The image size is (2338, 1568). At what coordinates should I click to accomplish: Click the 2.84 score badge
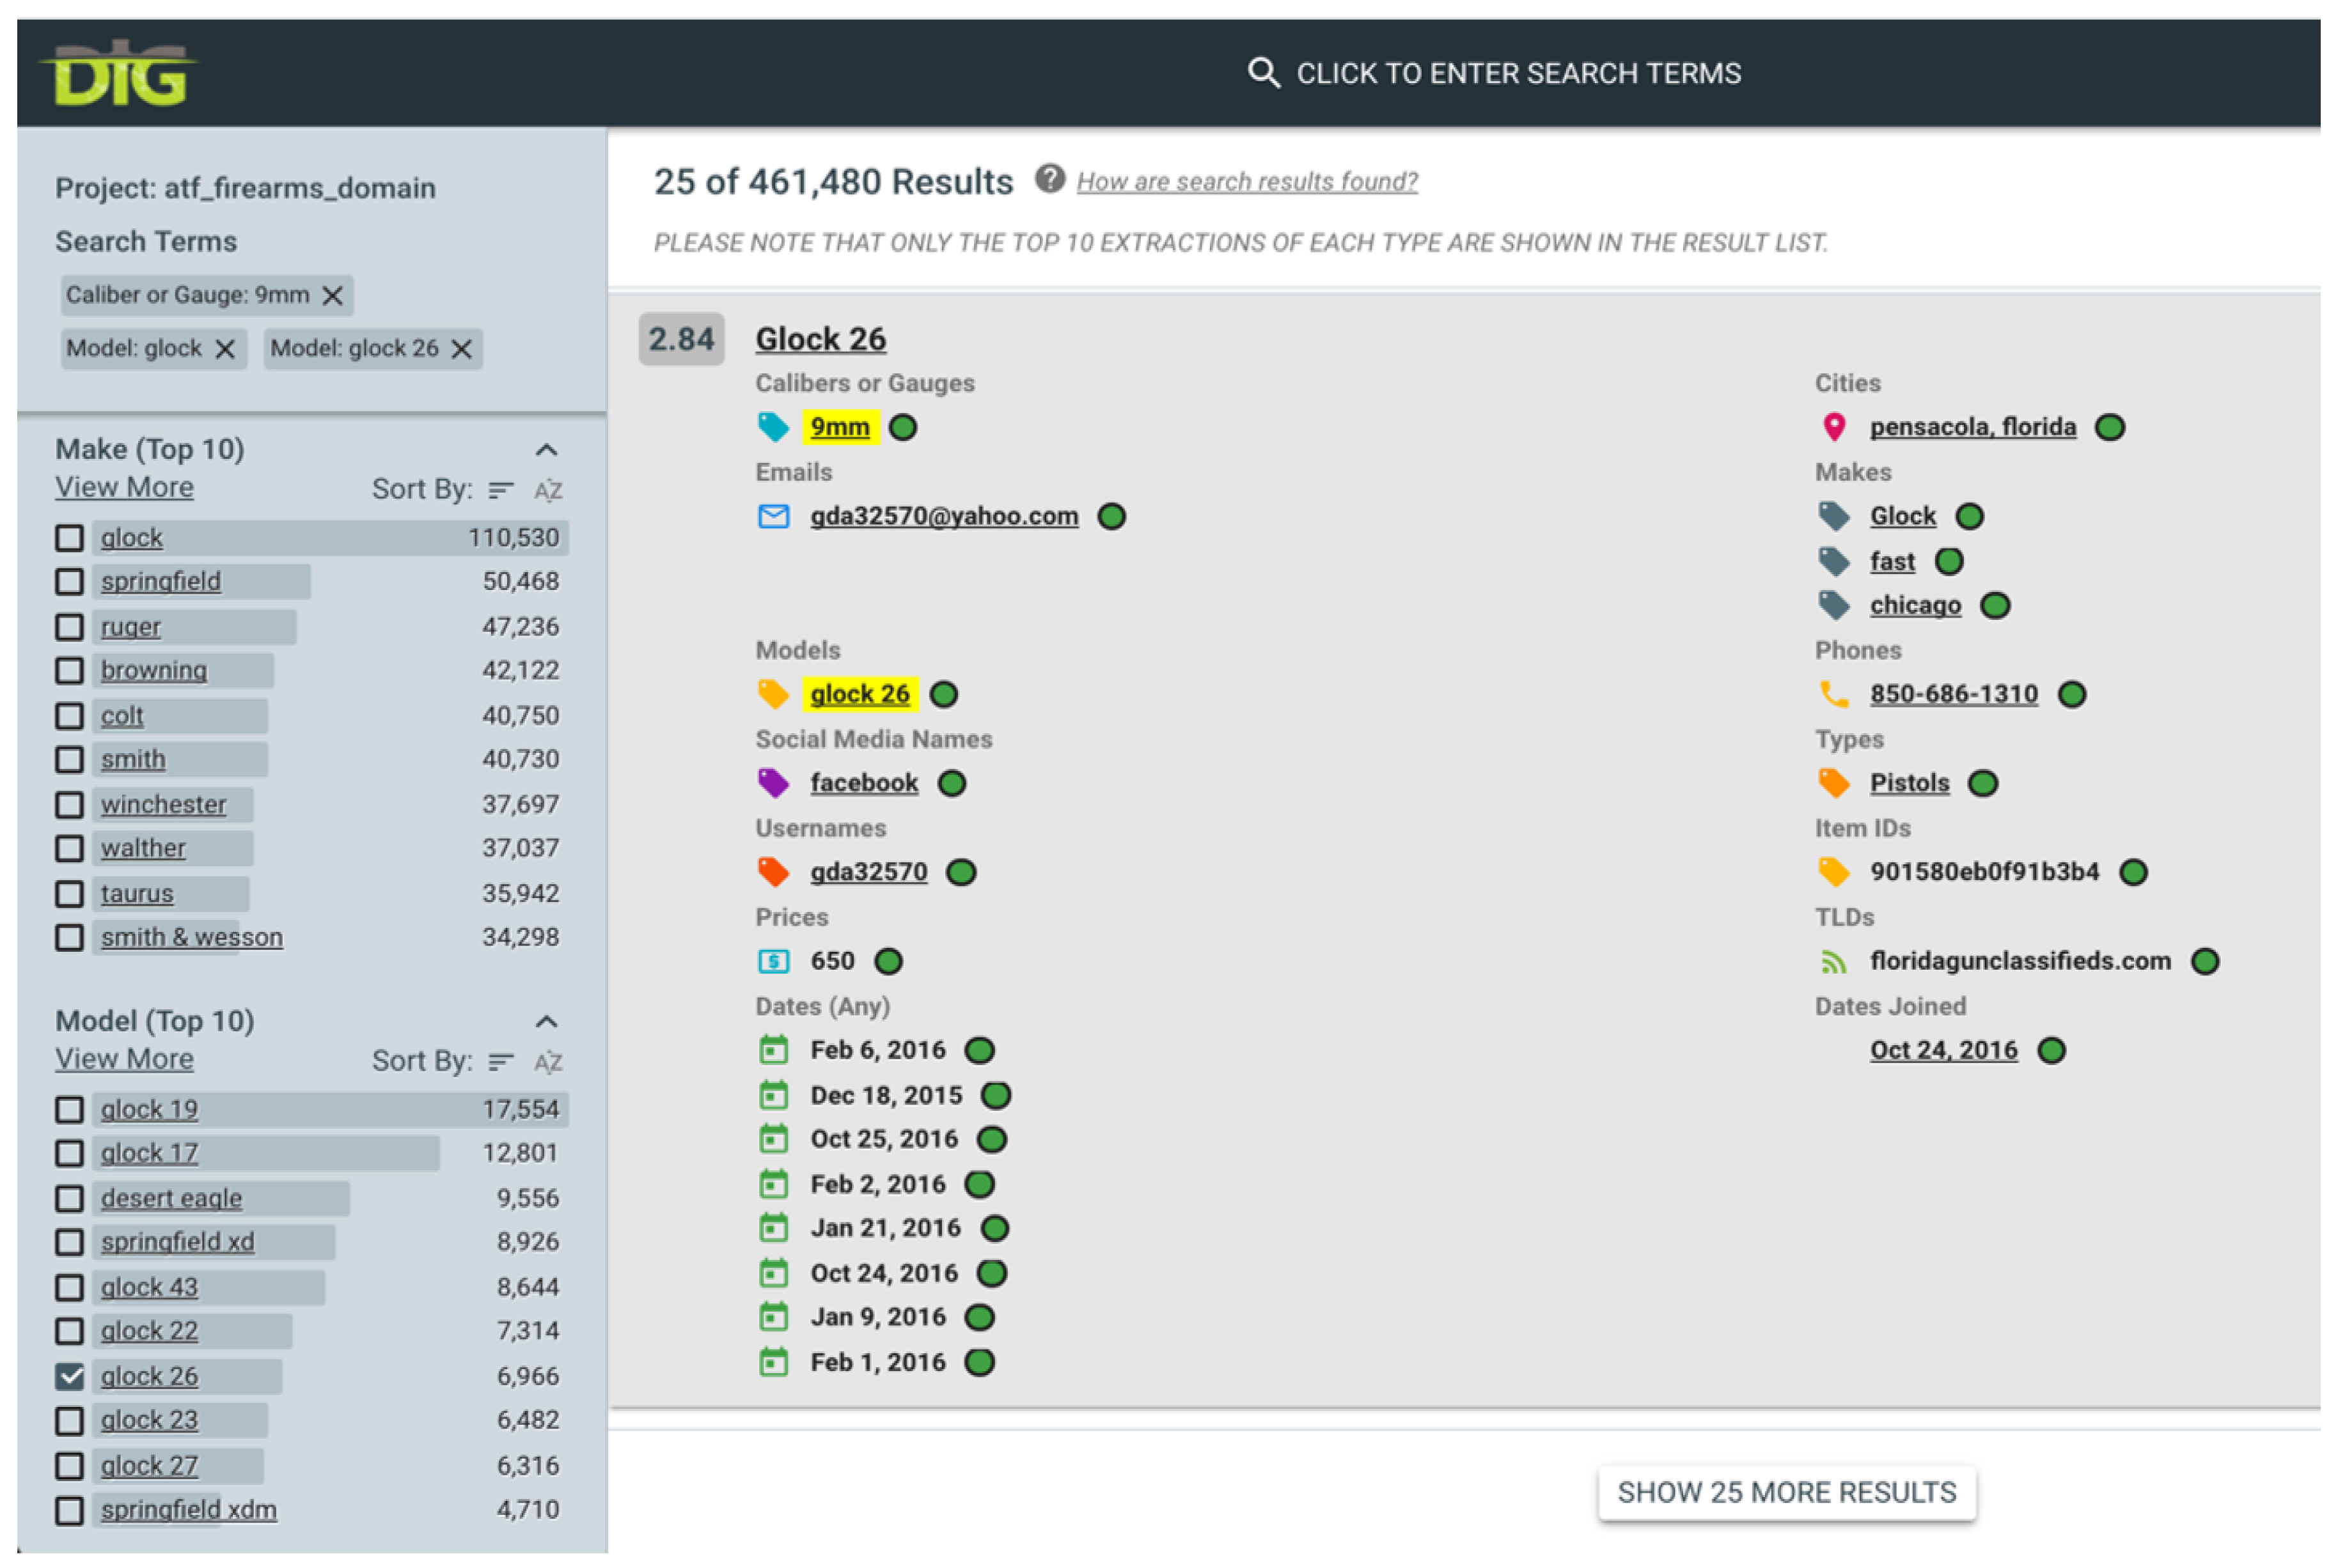[681, 340]
